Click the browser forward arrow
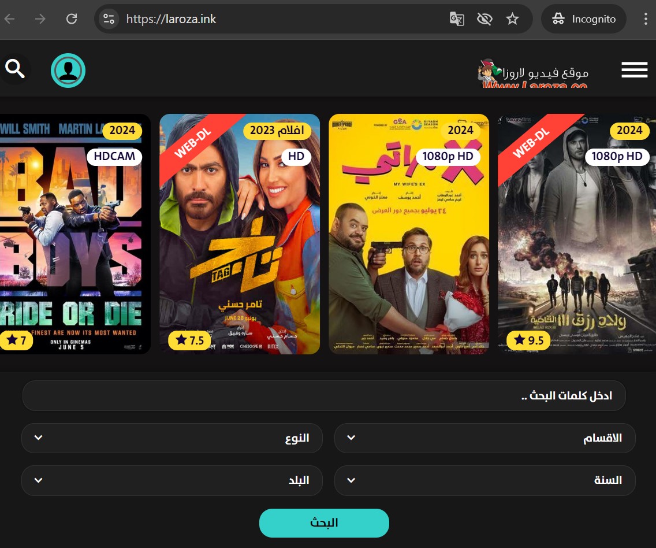 click(x=40, y=19)
